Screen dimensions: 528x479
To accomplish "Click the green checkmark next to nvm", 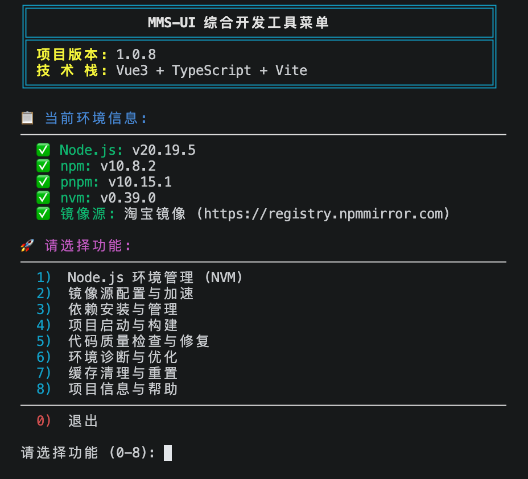I will click(43, 197).
